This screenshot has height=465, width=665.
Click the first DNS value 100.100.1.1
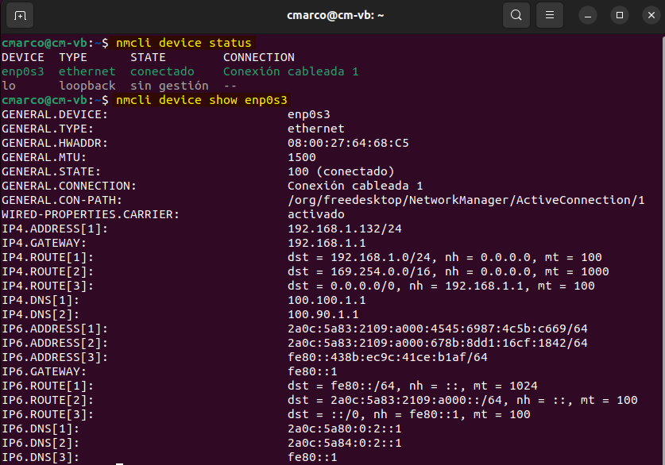tap(327, 300)
